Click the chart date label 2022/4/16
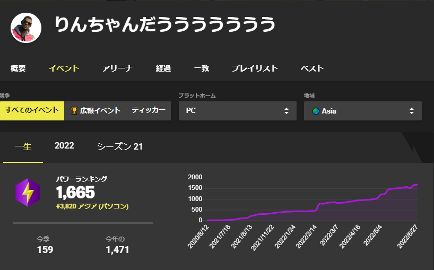The height and width of the screenshot is (270, 434). (x=350, y=237)
